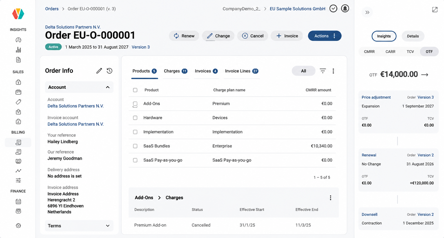This screenshot has width=444, height=238.
Task: Edit Order Info with the pencil icon
Action: [99, 71]
